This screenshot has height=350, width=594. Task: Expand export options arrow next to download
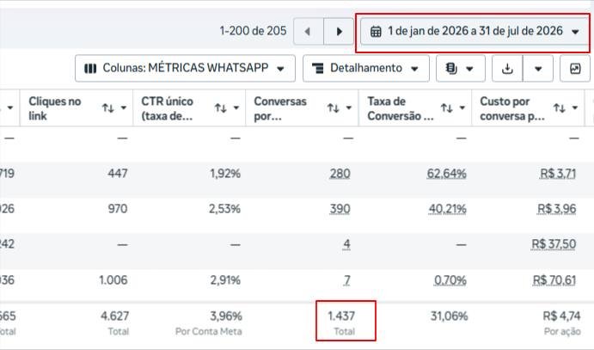pos(538,69)
